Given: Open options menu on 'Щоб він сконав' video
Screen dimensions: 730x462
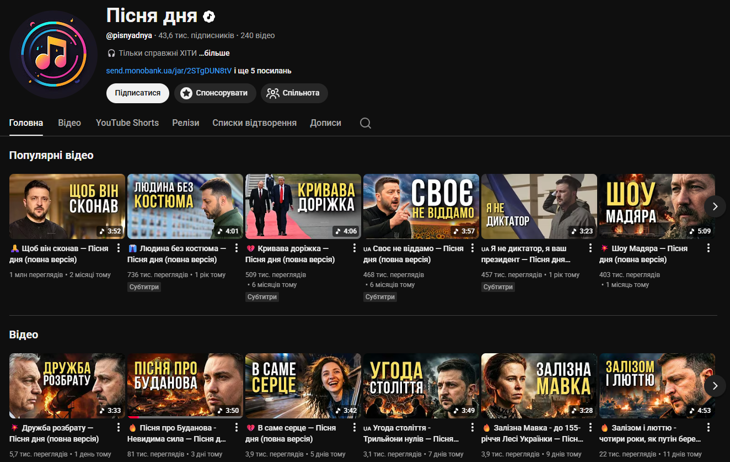Looking at the screenshot, I should 120,247.
